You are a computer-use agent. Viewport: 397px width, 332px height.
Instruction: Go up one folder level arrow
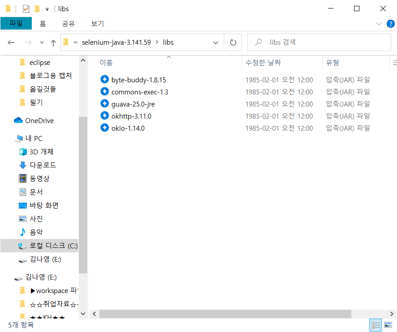coord(53,43)
